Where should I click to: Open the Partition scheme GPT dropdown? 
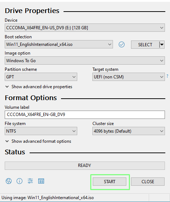tap(41, 77)
